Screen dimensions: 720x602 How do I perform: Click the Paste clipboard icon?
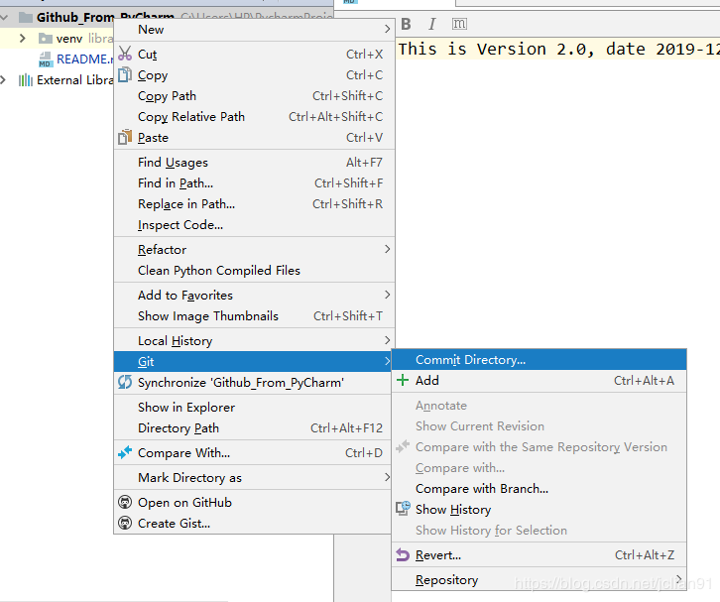(x=125, y=137)
